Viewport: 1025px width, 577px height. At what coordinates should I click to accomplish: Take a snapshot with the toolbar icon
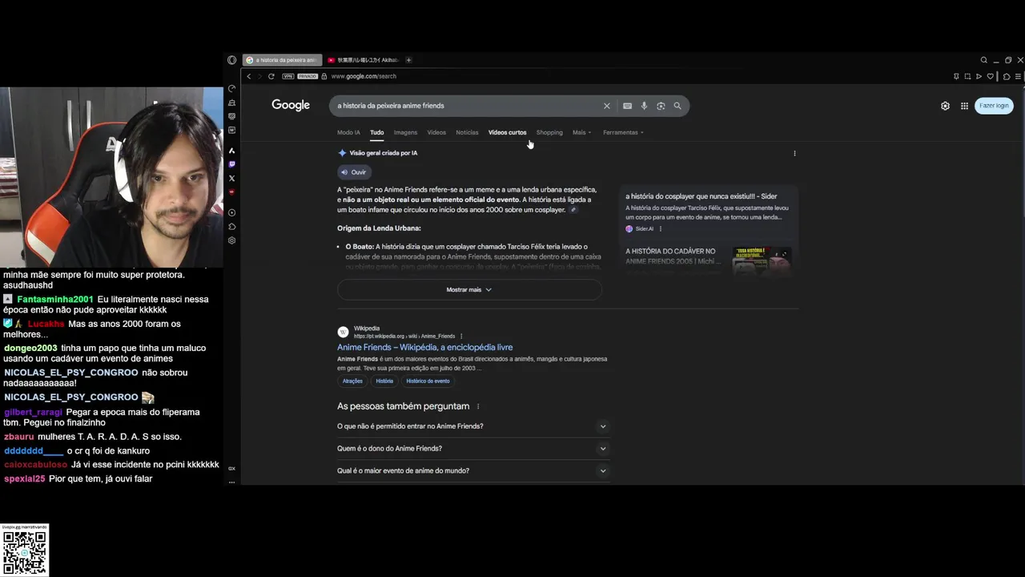pos(967,76)
